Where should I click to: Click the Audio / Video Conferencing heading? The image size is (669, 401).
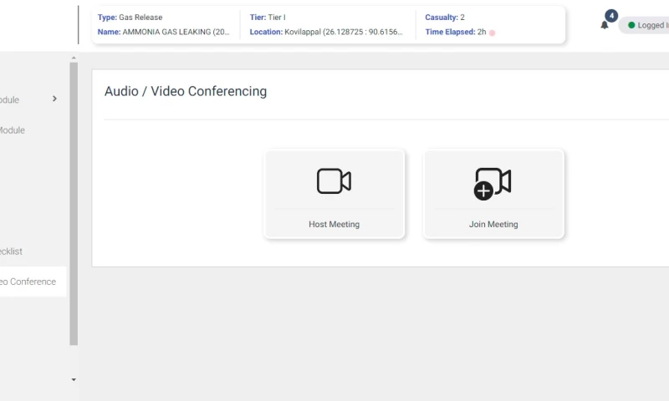point(186,92)
